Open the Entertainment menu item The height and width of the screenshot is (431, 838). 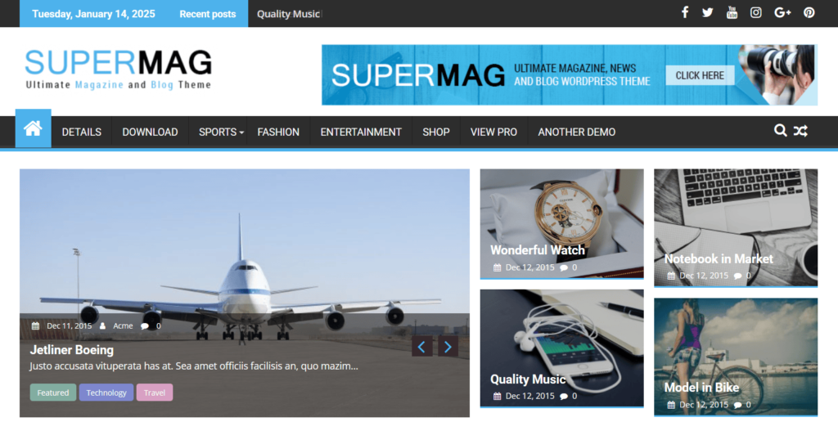[361, 132]
